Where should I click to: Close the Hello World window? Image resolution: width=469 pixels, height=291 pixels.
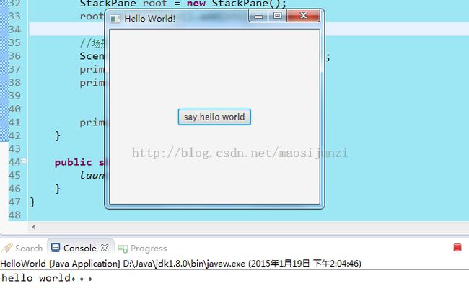click(x=303, y=17)
